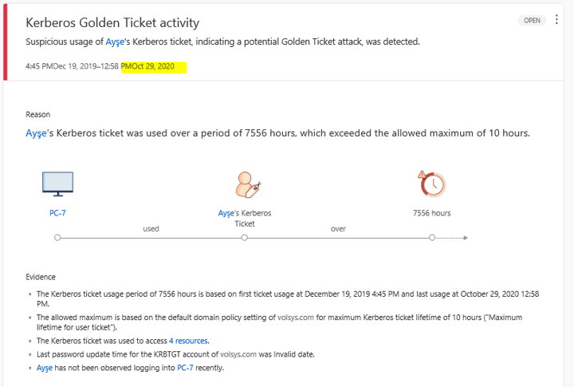
Task: Click Ayşe in the Kerberos Ticket diagram label
Action: [x=226, y=213]
